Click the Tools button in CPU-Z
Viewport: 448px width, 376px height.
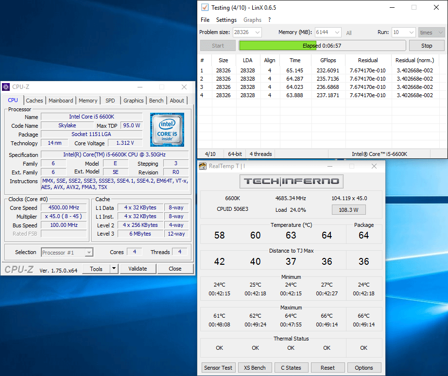(96, 269)
